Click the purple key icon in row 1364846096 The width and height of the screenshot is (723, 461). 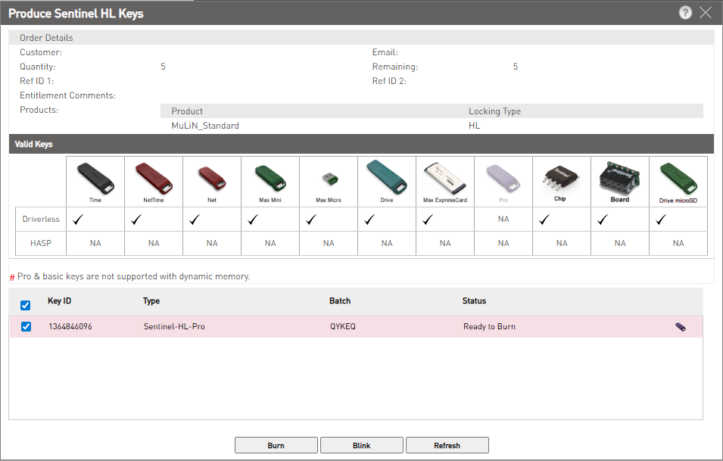(680, 327)
